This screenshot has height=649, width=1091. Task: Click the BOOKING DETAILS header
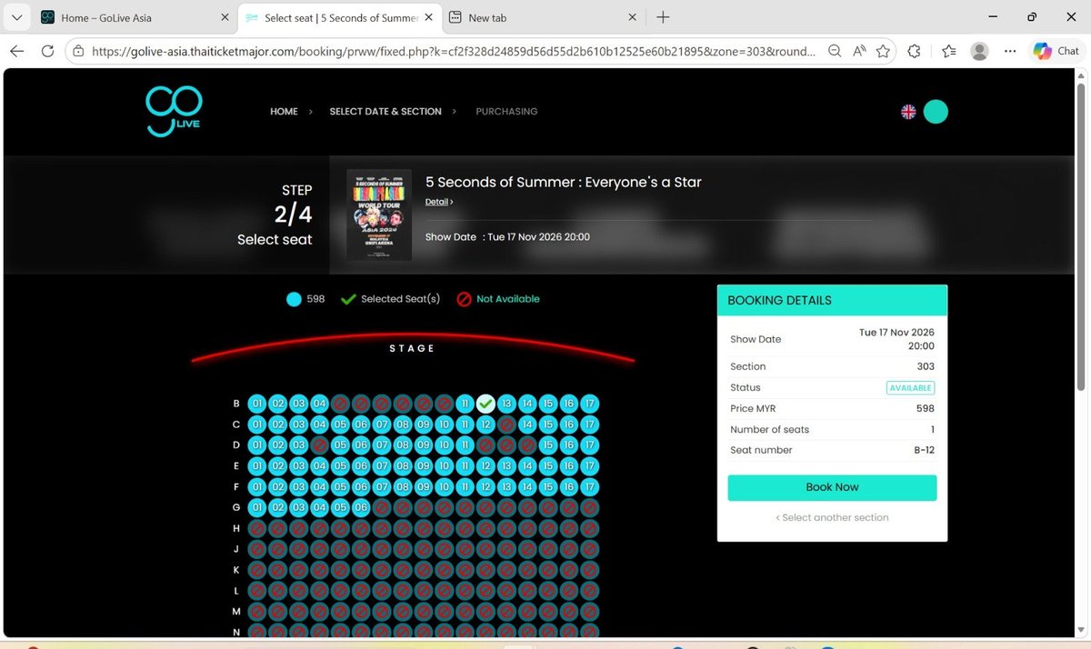coord(832,300)
